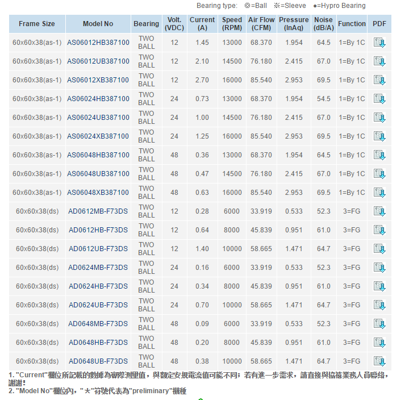Screen dimensions: 409x400
Task: Select current value 2.70 cell
Action: pos(202,80)
